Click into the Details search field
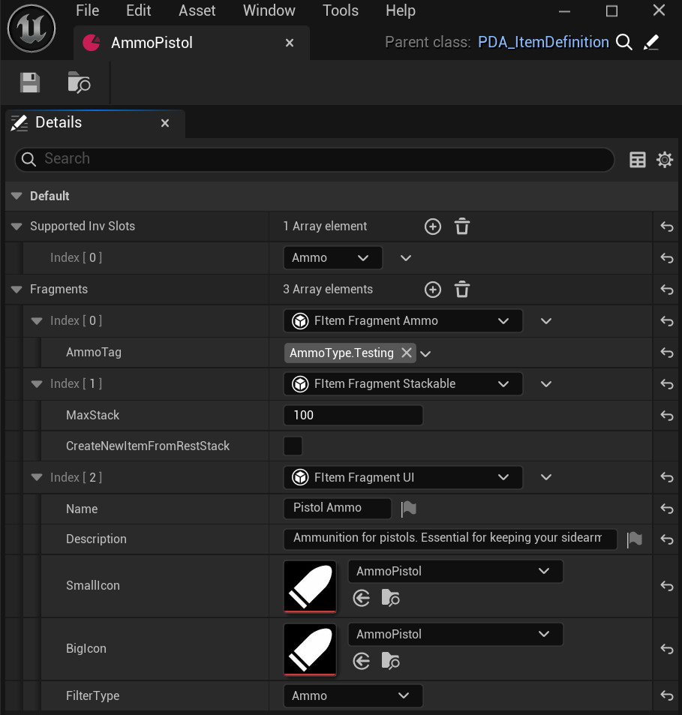 (x=315, y=159)
